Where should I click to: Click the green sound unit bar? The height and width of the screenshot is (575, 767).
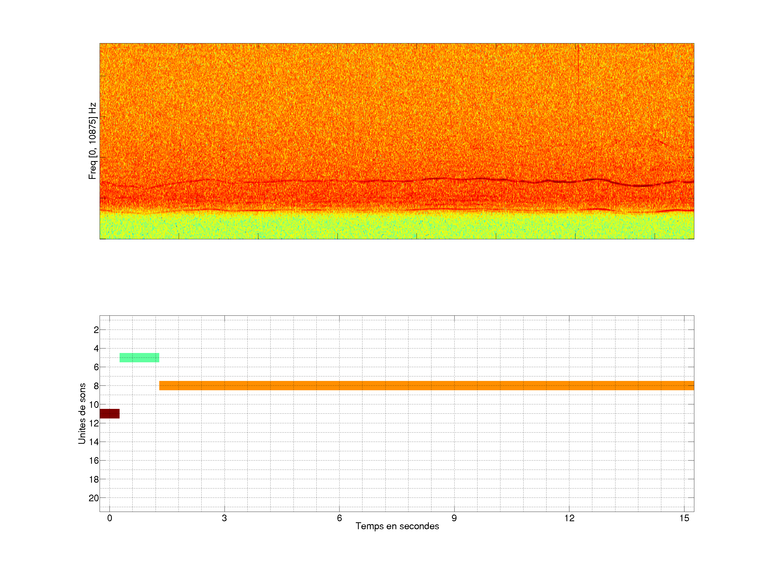click(139, 357)
